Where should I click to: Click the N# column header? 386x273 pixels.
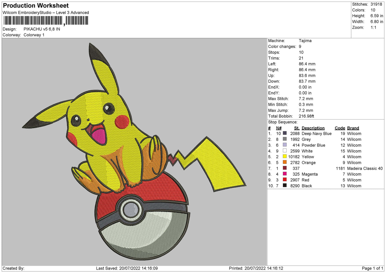[279, 128]
